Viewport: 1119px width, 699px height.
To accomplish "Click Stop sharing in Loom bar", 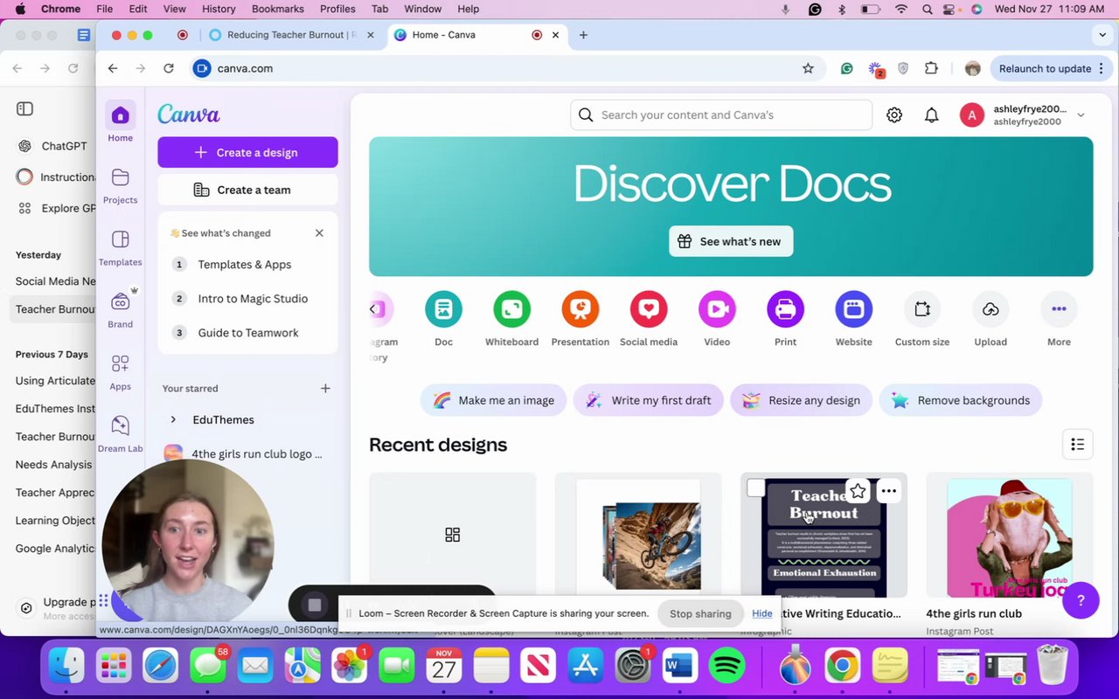I will click(700, 613).
